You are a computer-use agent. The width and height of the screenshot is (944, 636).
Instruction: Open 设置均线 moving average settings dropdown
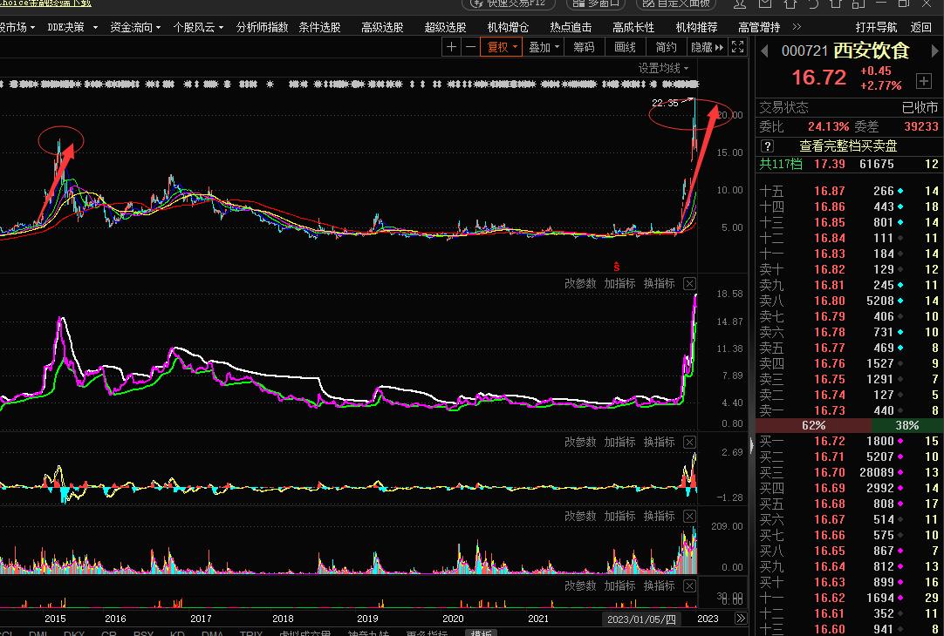coord(663,68)
